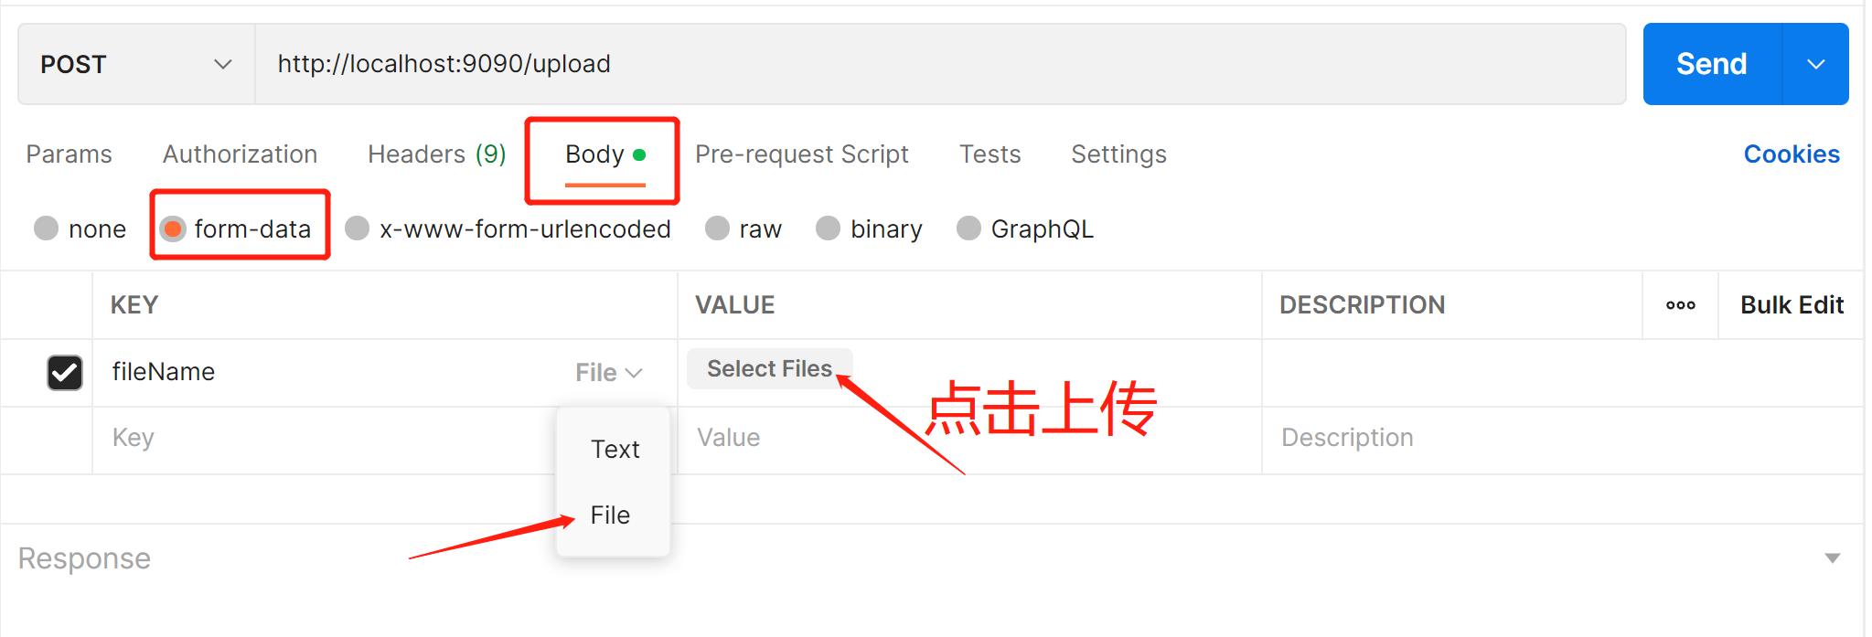Select x-www-form-urlencoded body type

[x=358, y=228]
